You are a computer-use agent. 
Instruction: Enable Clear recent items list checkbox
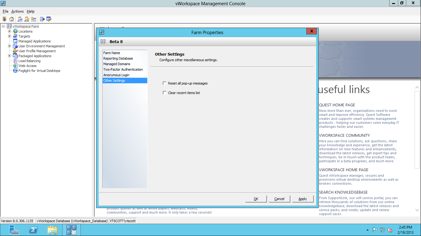(x=165, y=93)
